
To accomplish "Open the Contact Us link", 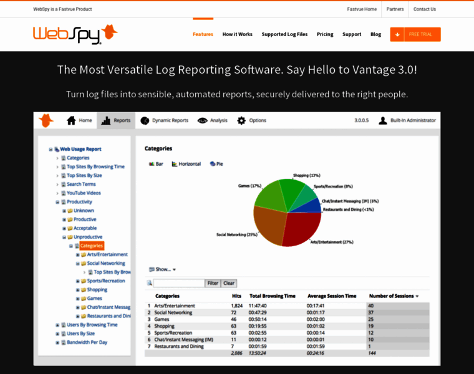I will point(425,9).
